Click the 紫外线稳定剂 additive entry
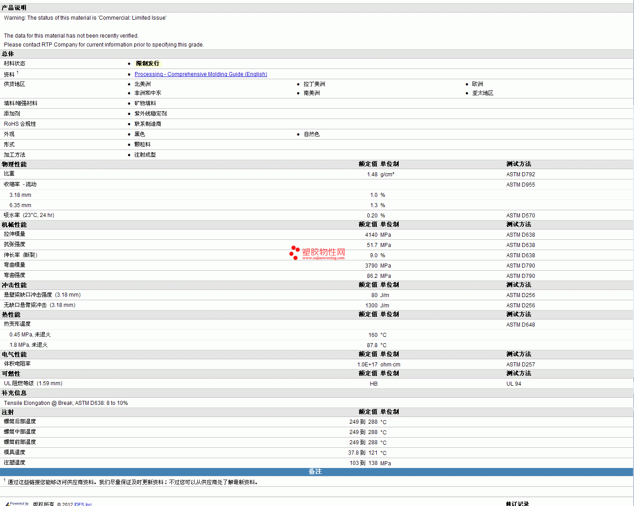Screen dimensions: 634x506 (x=150, y=114)
